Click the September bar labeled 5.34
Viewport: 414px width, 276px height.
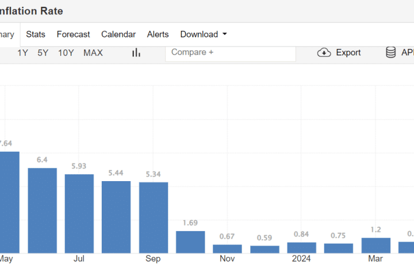pos(154,217)
